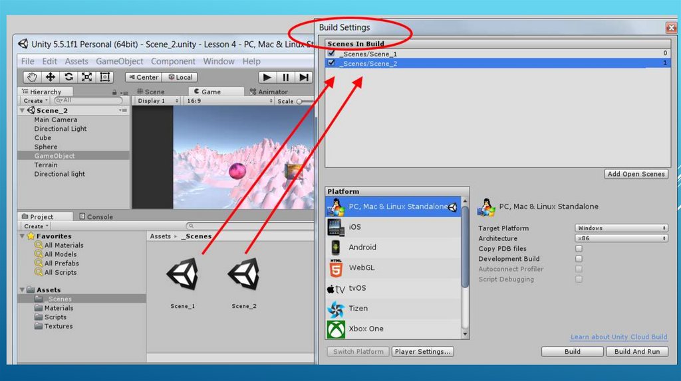This screenshot has height=381, width=681.
Task: Switch to the Animator tab
Action: (x=269, y=92)
